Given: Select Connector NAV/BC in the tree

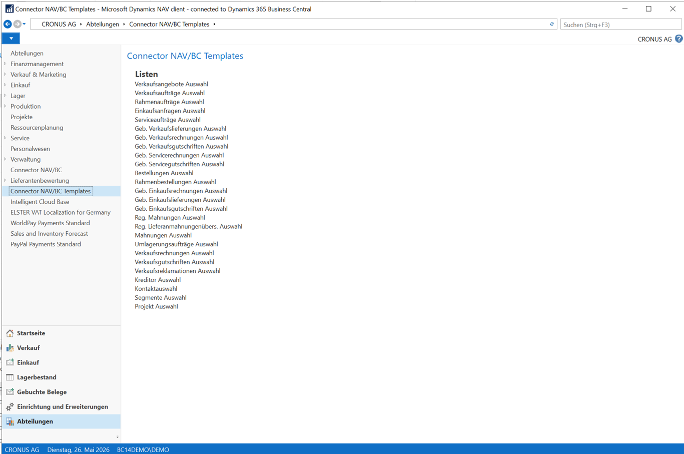Looking at the screenshot, I should (36, 170).
